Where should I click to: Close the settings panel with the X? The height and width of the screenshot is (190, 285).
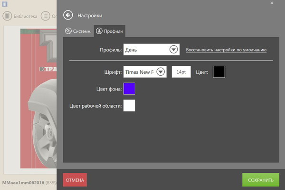click(x=272, y=3)
